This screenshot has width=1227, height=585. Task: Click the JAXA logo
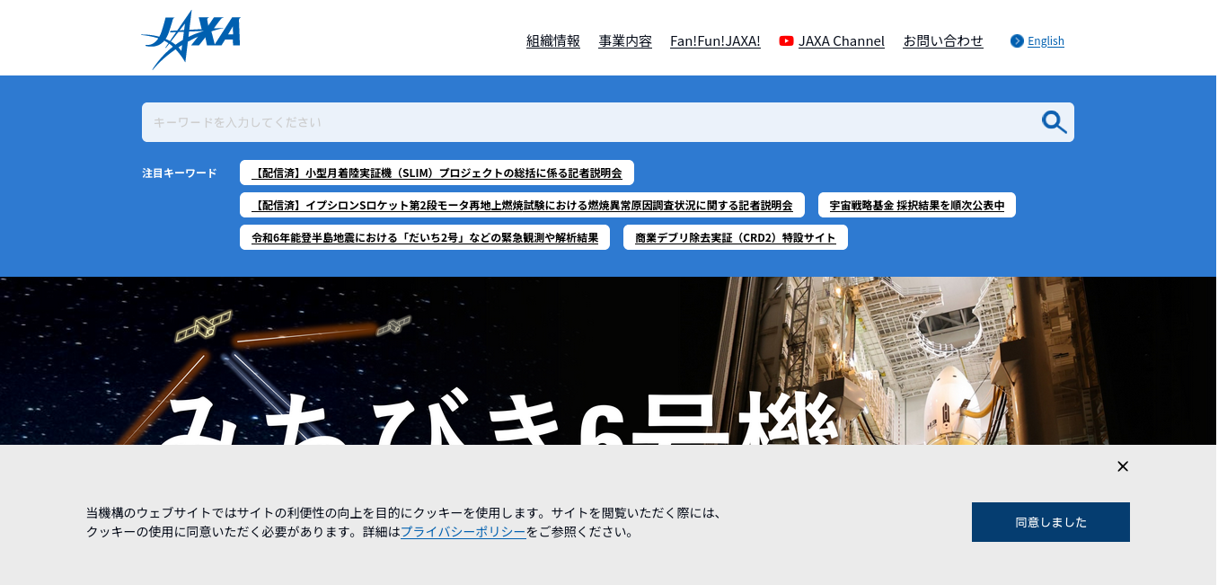pyautogui.click(x=190, y=40)
